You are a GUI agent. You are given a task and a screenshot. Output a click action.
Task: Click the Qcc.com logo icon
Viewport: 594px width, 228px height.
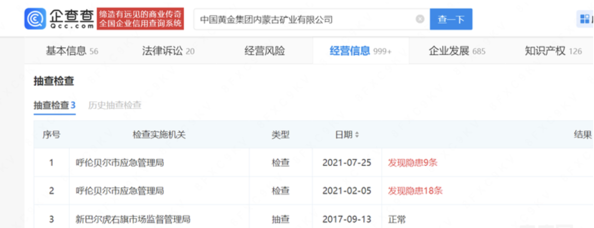tap(35, 19)
